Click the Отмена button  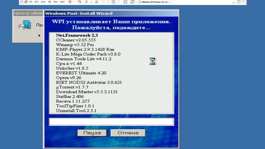pos(128,133)
